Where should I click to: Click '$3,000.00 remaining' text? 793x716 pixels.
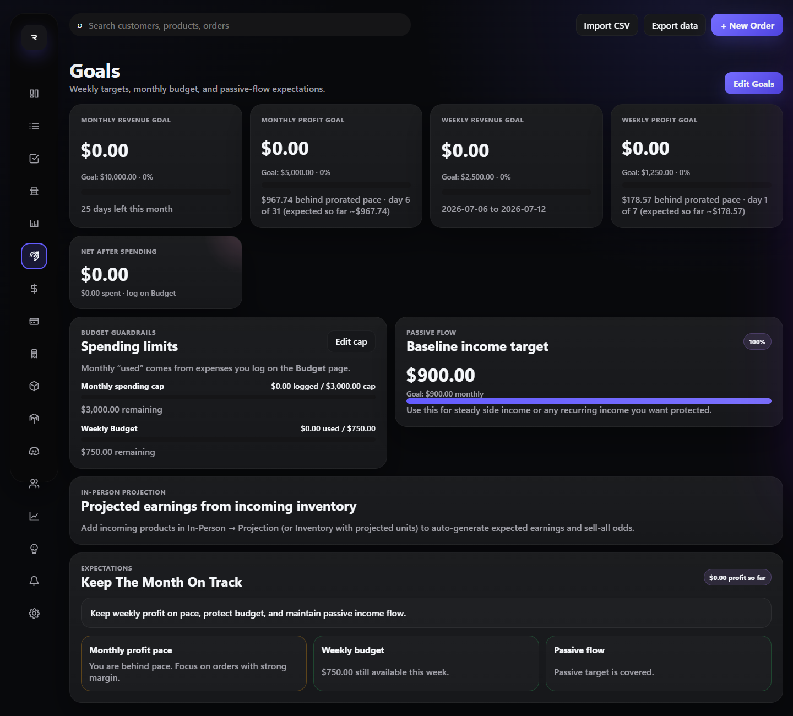122,410
